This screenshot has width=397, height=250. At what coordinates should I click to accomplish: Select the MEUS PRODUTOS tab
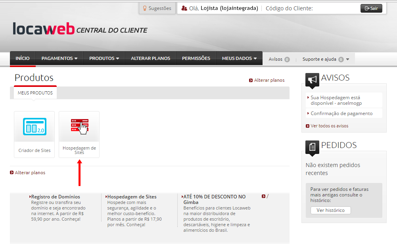(35, 93)
